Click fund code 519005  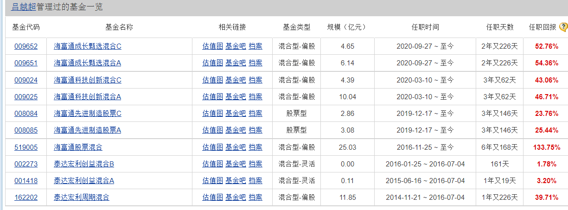coord(26,147)
